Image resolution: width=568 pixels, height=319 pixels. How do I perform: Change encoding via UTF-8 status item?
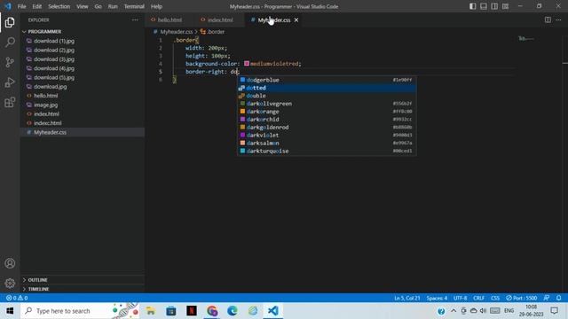[460, 298]
